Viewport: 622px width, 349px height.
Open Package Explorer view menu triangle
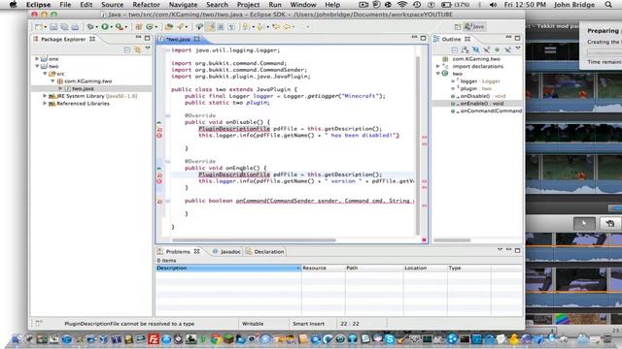click(x=148, y=48)
